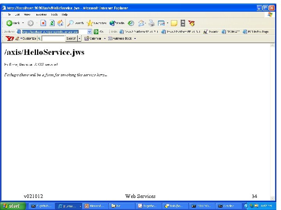Open the File menu
This screenshot has width=281, height=210.
pyautogui.click(x=9, y=14)
